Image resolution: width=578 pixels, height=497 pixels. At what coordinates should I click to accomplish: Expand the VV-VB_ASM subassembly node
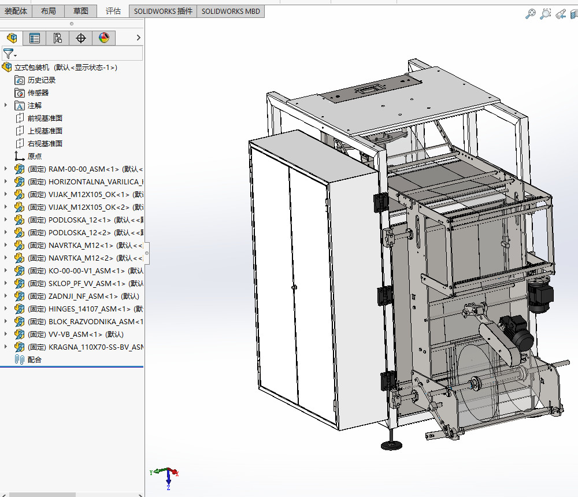[x=6, y=334]
